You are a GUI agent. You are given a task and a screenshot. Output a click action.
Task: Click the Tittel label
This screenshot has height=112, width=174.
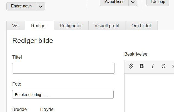click(17, 57)
